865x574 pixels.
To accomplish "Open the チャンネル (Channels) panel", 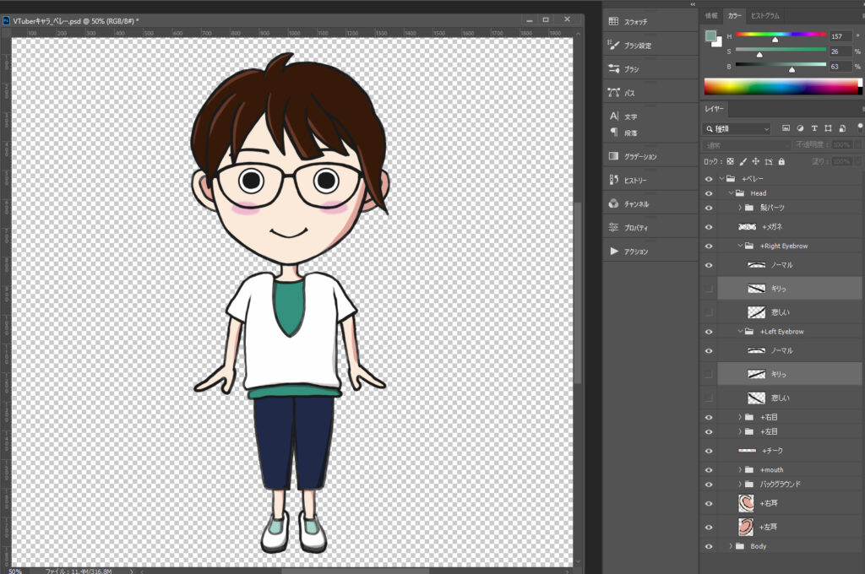I will click(632, 203).
